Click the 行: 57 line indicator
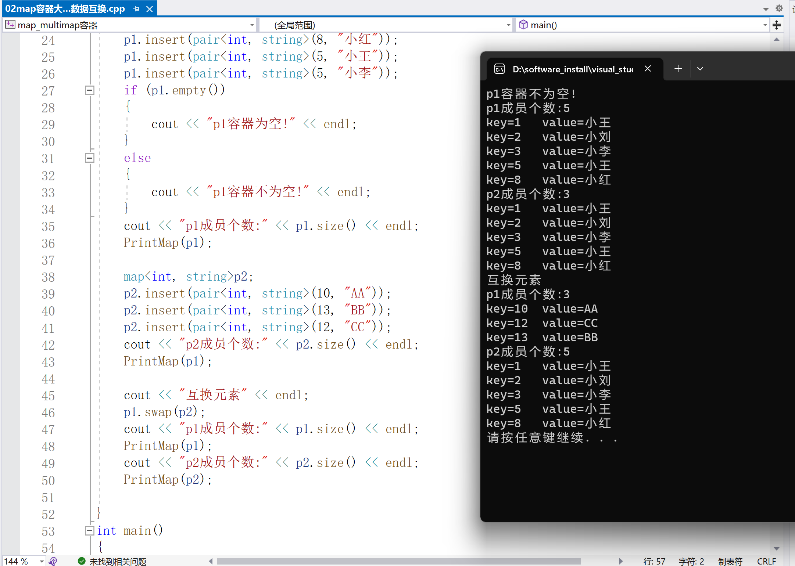 click(654, 562)
